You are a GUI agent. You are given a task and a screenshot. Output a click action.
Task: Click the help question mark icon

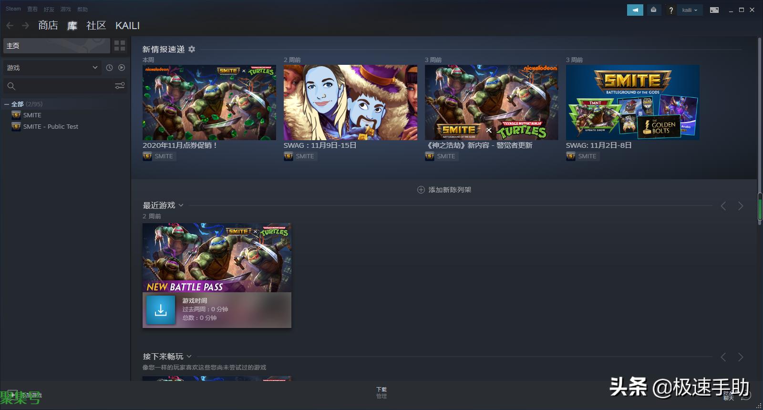pyautogui.click(x=671, y=10)
